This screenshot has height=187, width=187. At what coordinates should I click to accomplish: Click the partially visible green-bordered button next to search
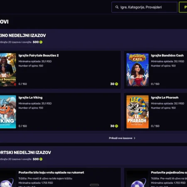[183, 7]
